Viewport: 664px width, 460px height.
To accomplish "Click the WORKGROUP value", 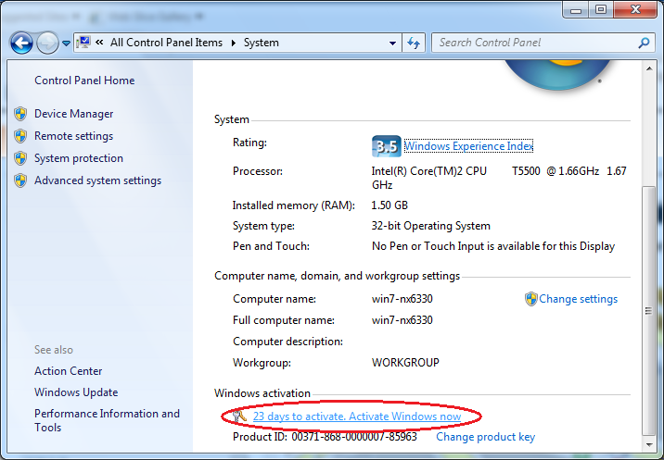I will (x=405, y=363).
